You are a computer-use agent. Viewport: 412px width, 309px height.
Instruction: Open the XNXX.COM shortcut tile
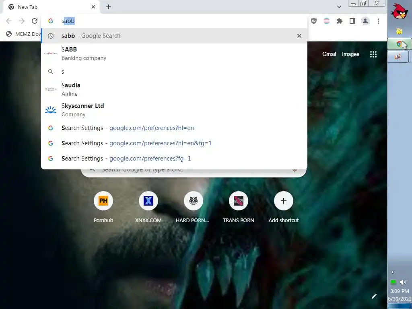pyautogui.click(x=148, y=207)
